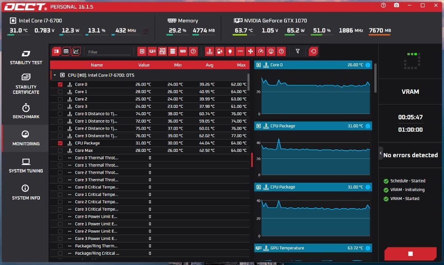Click the Filter text field
Screen dimensions: 444x265
click(109, 52)
